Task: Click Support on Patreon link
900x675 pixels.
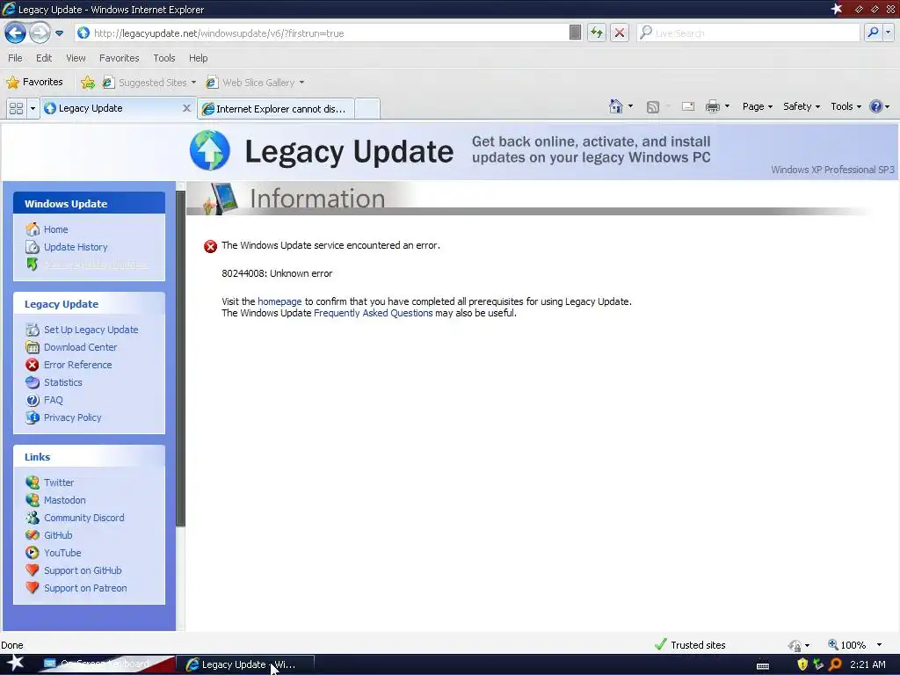Action: [85, 588]
